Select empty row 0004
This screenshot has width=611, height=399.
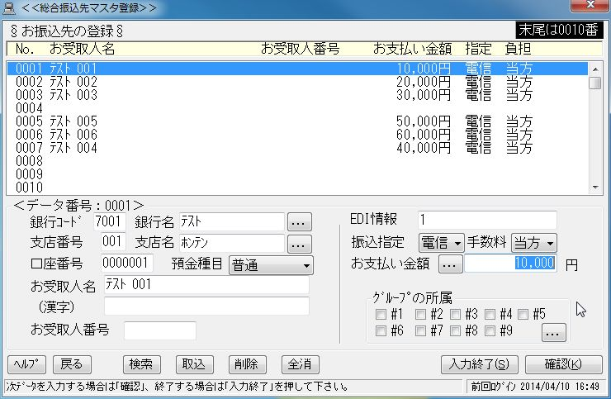pos(297,108)
